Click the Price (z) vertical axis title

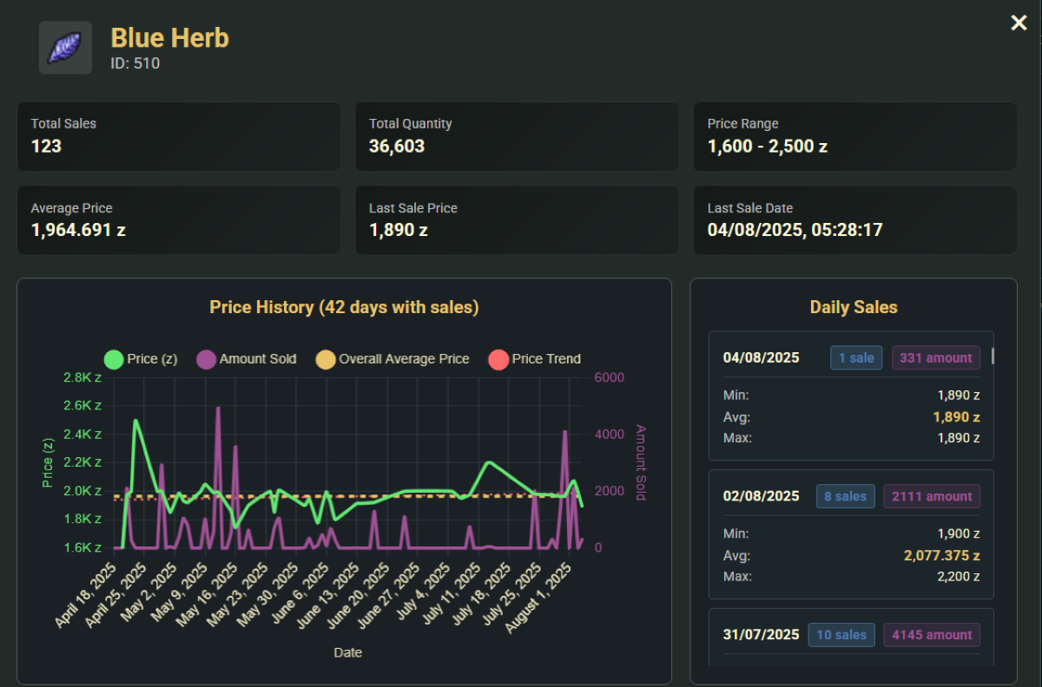click(x=49, y=462)
